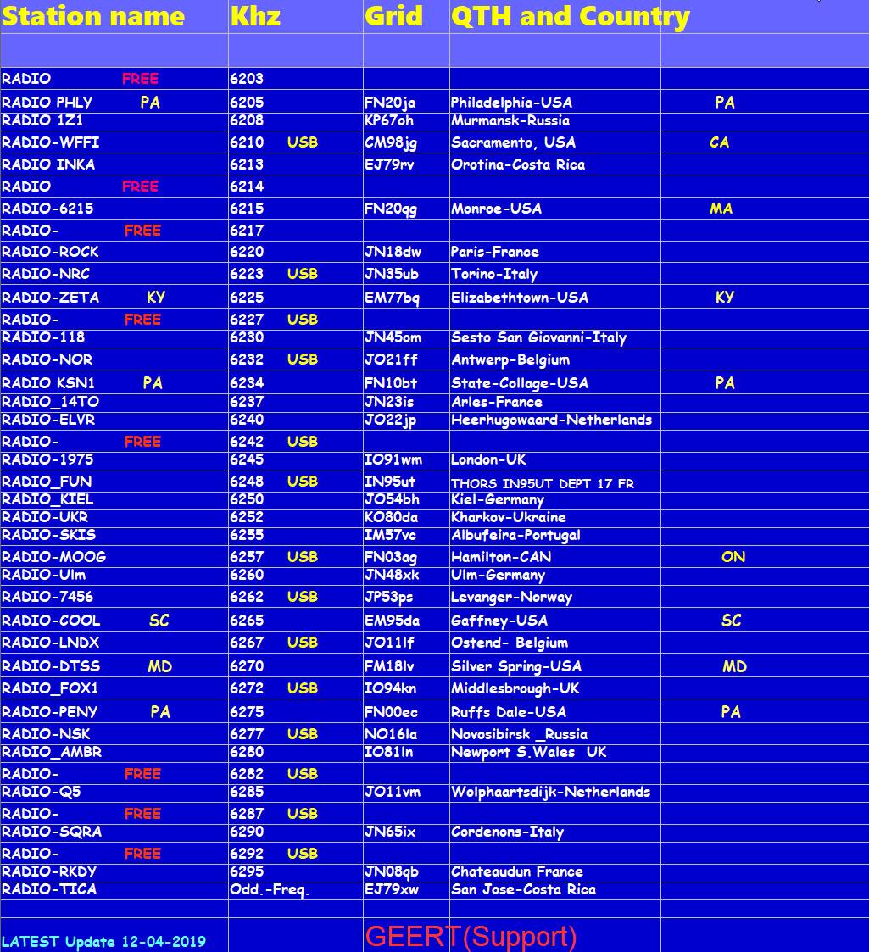Image resolution: width=869 pixels, height=952 pixels.
Task: Click the RADIO_KIEL station name
Action: [47, 499]
